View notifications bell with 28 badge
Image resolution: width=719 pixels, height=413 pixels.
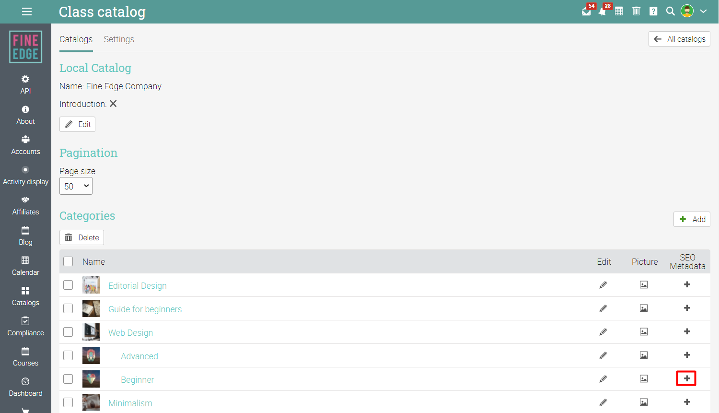point(603,11)
